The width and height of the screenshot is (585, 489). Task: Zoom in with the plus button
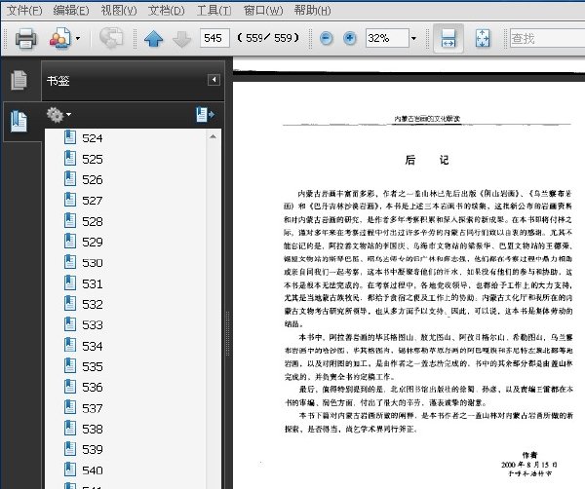coord(350,38)
